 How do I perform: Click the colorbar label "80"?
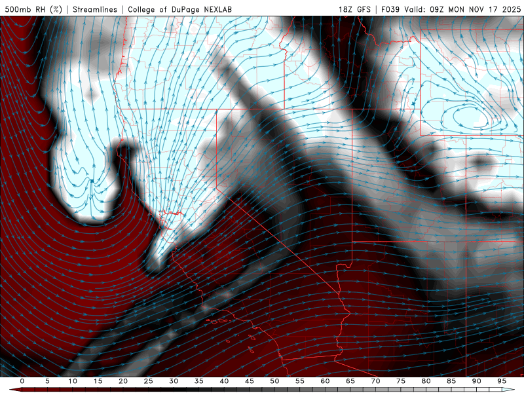pos(426,381)
